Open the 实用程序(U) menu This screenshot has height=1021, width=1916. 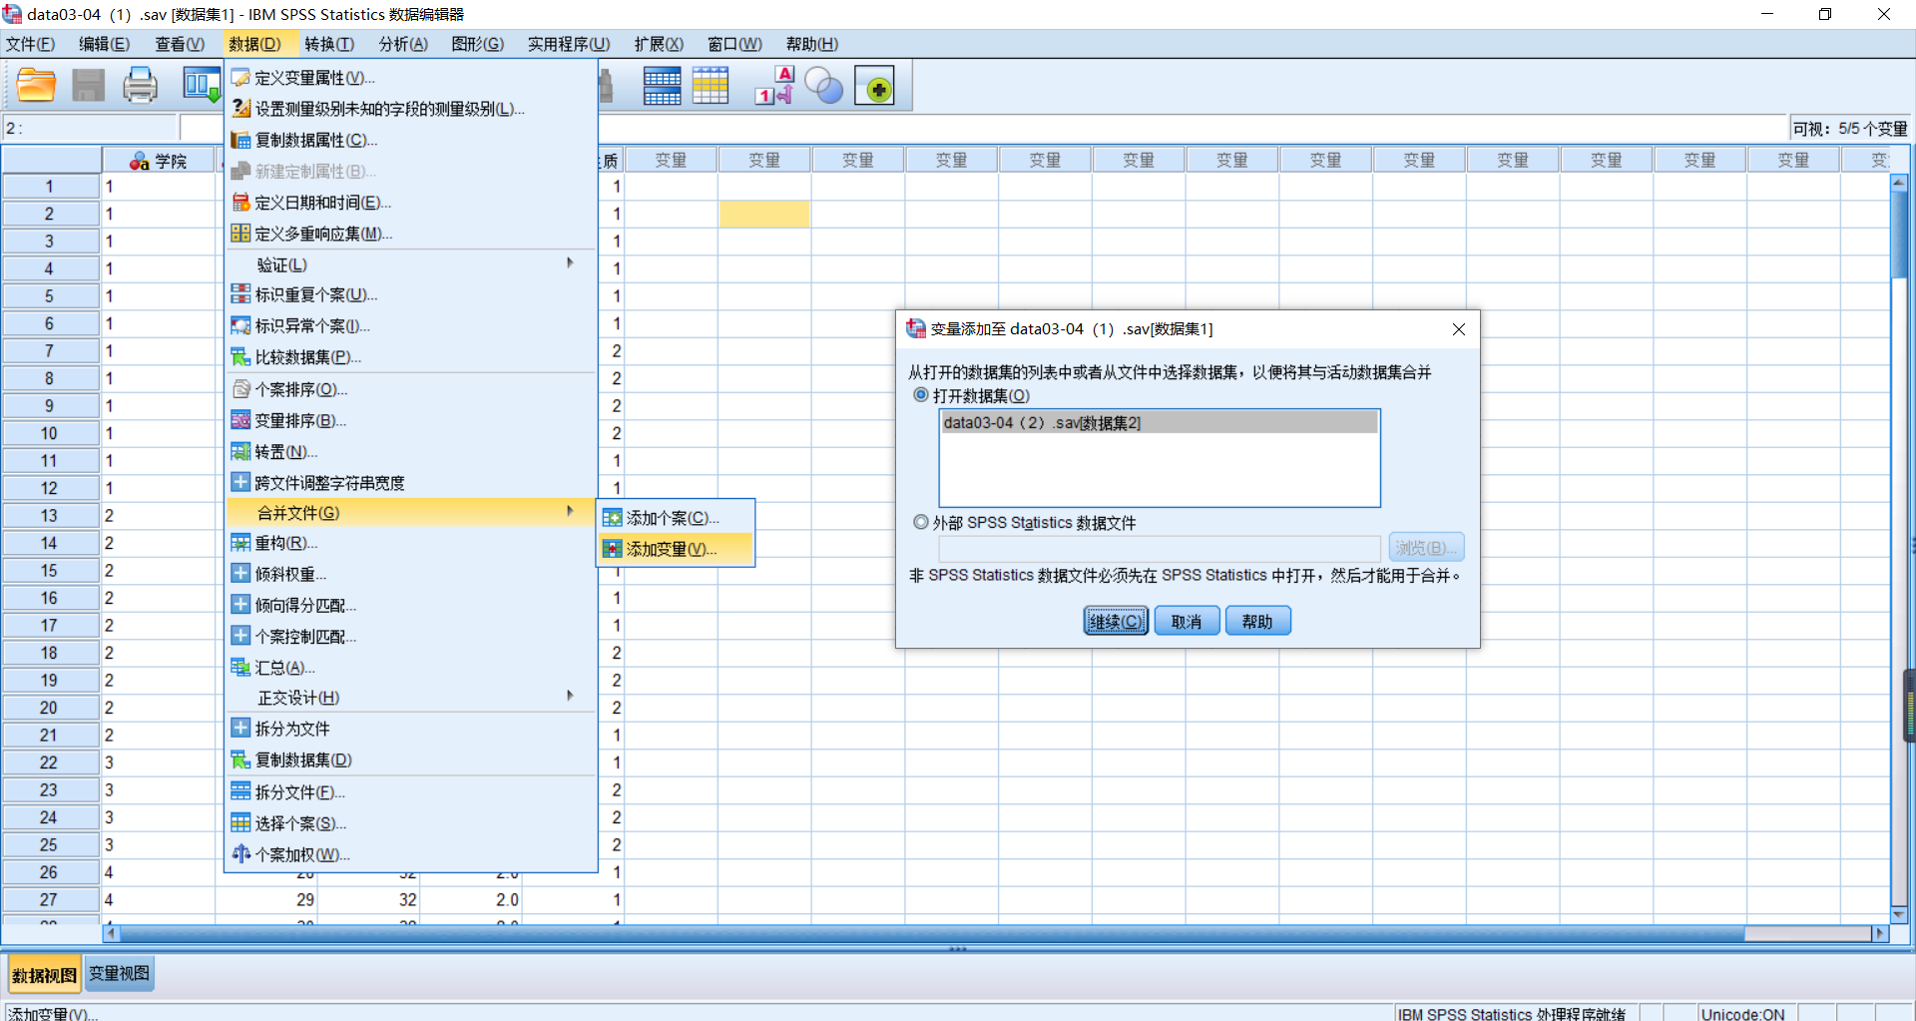569,44
